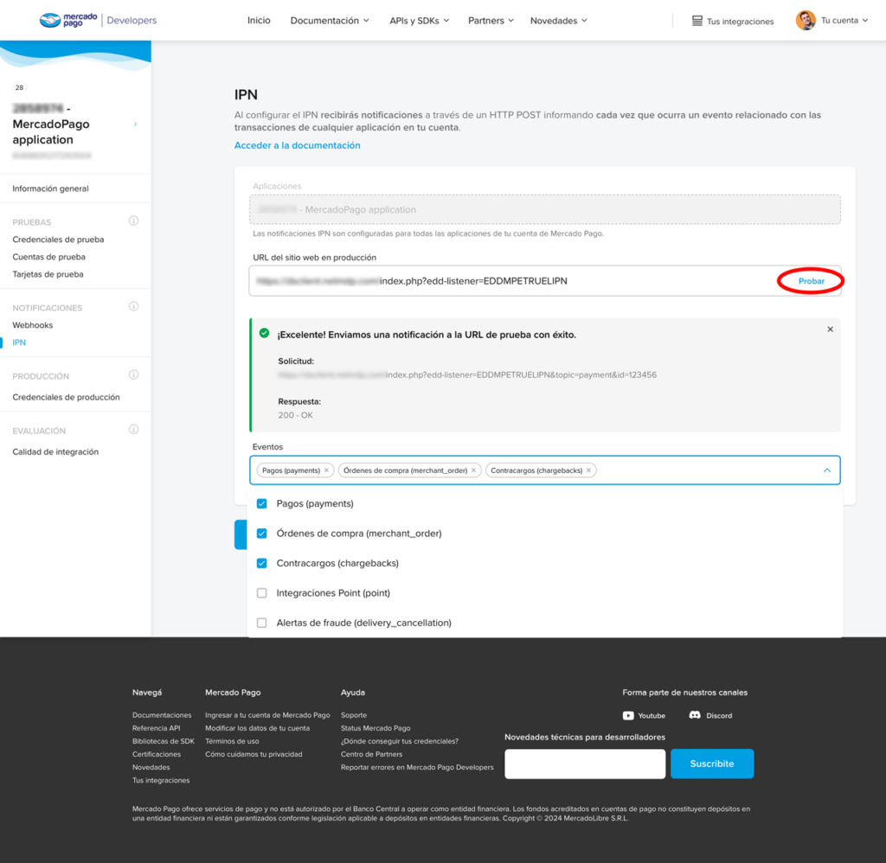Remove the Órdenes de compra tag

[x=473, y=470]
